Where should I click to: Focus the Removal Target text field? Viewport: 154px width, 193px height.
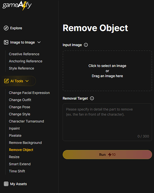pyautogui.click(x=107, y=122)
